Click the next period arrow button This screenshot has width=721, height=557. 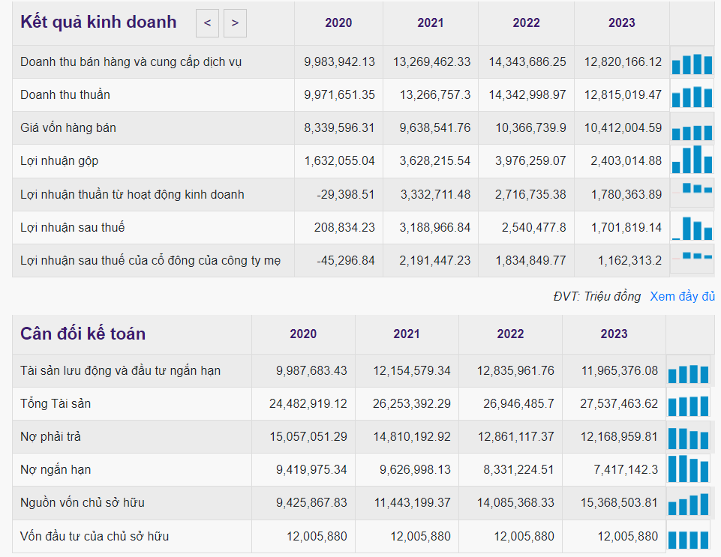tap(235, 23)
